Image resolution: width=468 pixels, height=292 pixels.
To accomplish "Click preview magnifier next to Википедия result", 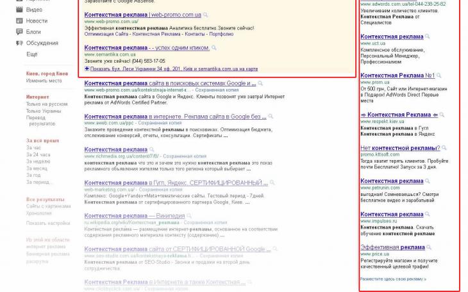I will click(190, 216).
